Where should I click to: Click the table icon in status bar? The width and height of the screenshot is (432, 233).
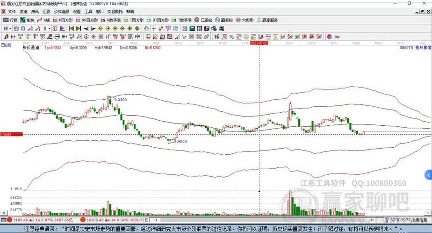coord(4,220)
